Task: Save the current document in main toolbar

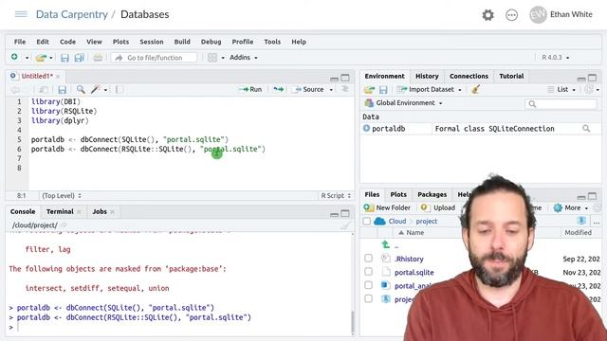Action: click(64, 58)
